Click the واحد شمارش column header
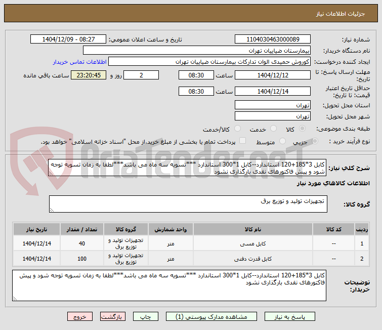 click(x=171, y=229)
